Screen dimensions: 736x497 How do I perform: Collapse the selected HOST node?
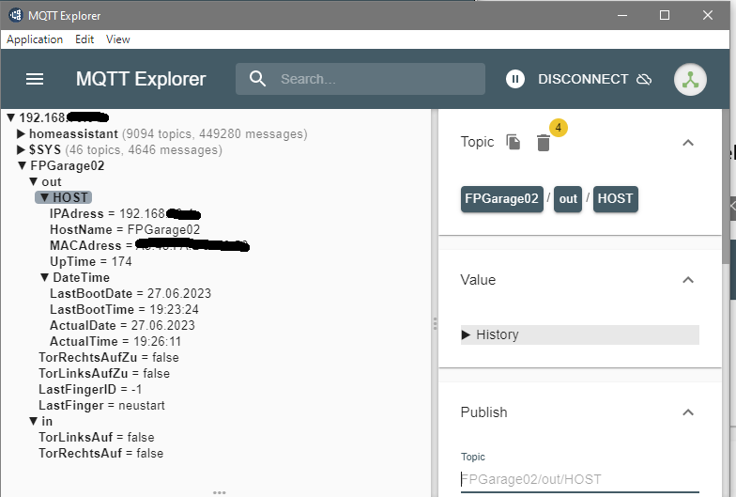45,197
